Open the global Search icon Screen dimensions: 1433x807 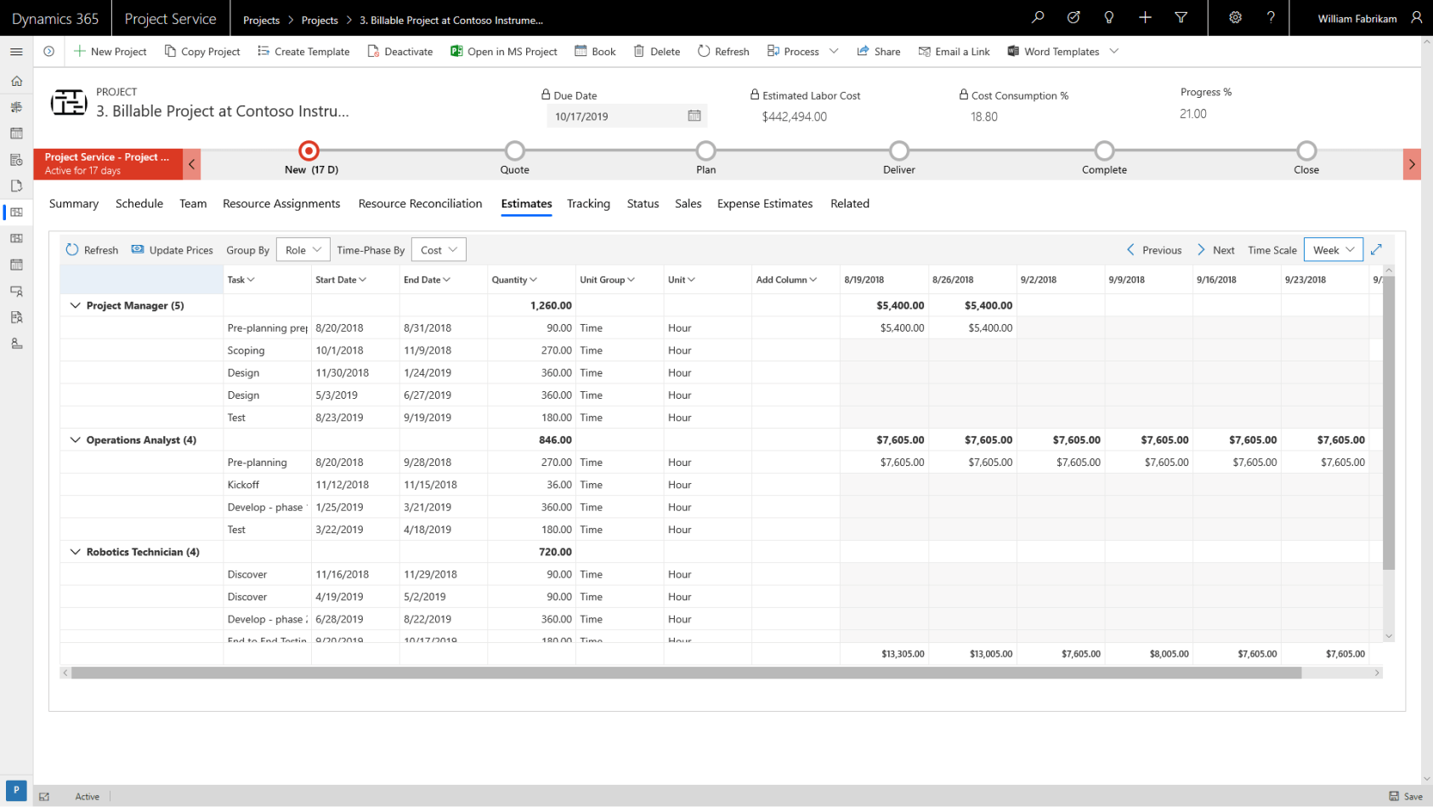tap(1037, 17)
